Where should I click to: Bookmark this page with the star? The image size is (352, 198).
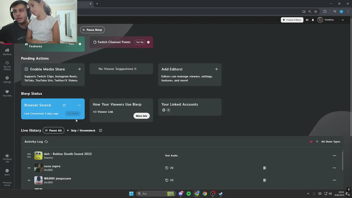tap(316, 12)
